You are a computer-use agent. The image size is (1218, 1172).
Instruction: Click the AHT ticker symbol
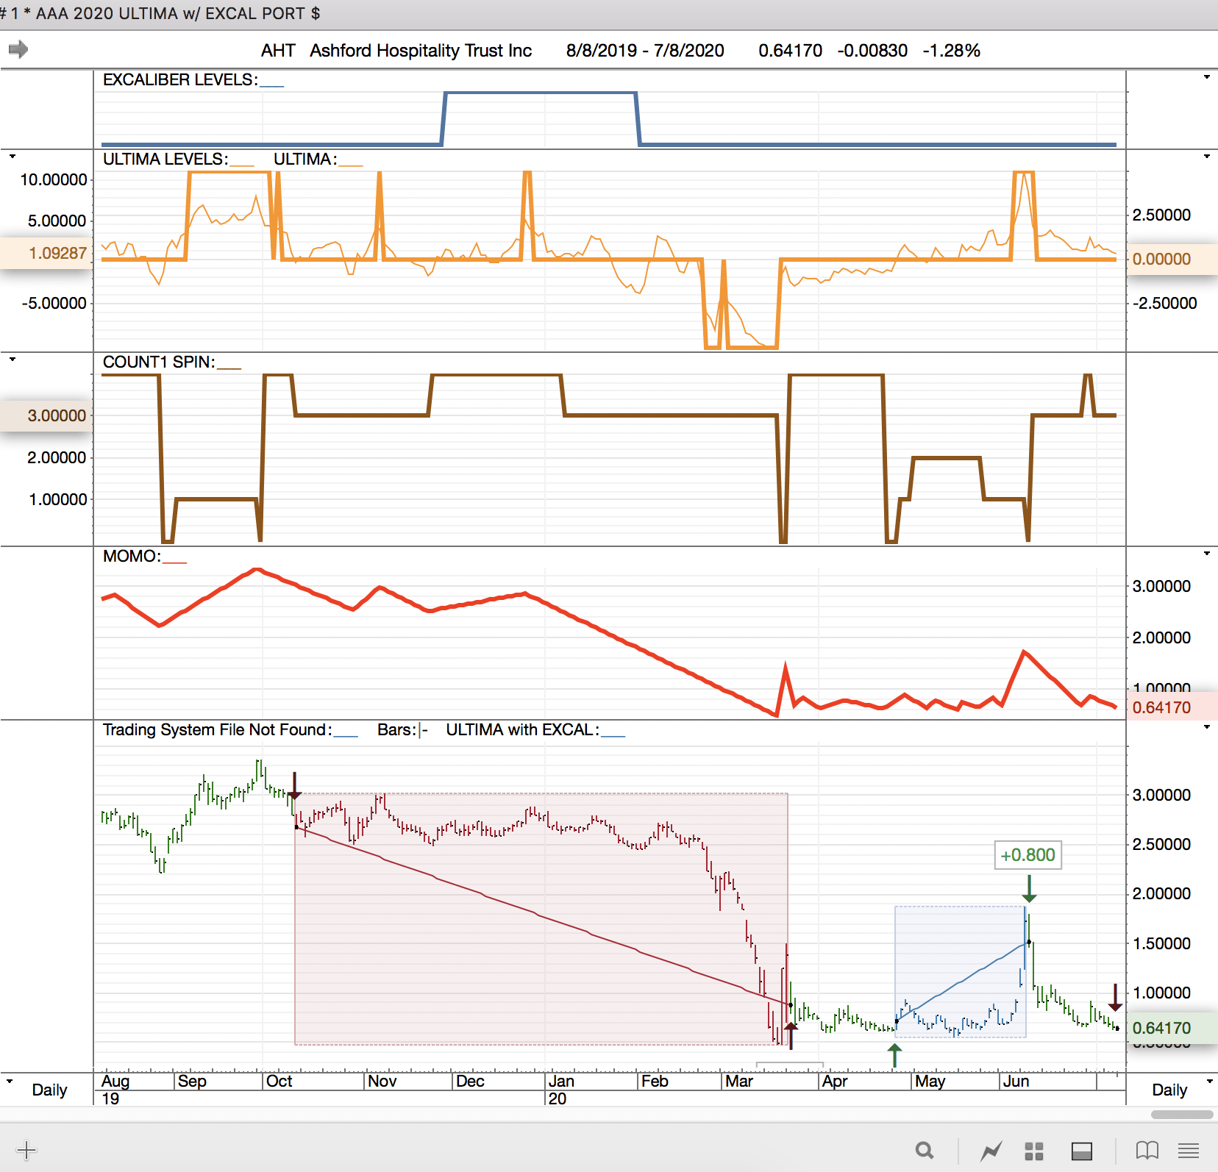click(x=278, y=51)
